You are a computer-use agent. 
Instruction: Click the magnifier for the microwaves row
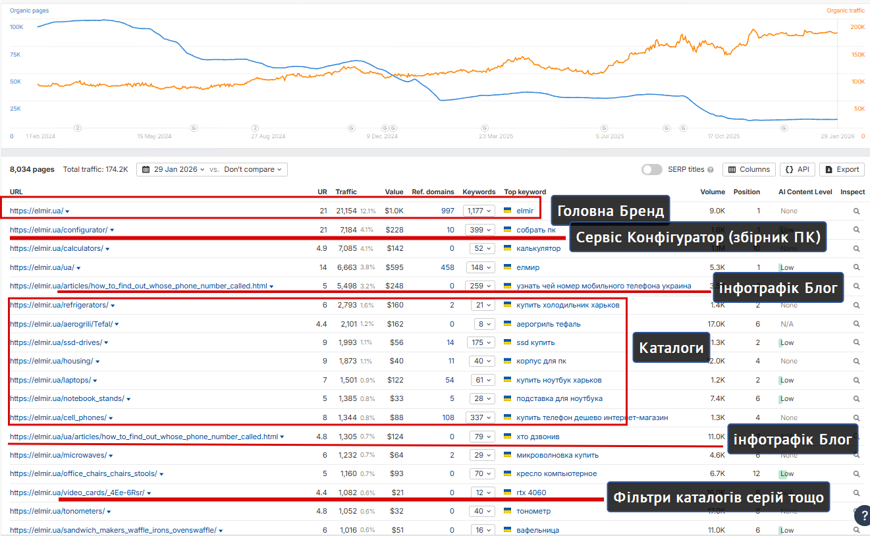pos(856,455)
